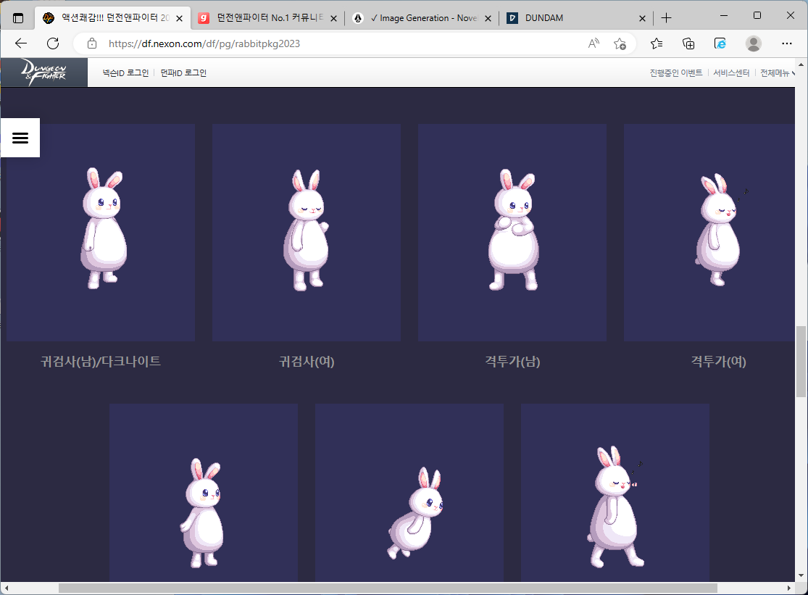Click the address bar URL
This screenshot has height=595, width=808.
point(204,43)
